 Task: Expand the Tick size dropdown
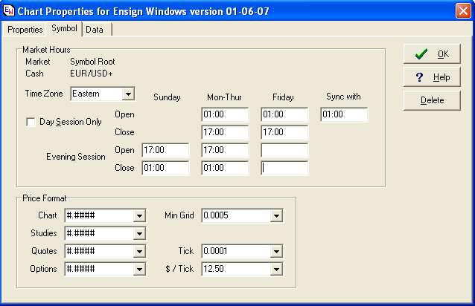[276, 252]
